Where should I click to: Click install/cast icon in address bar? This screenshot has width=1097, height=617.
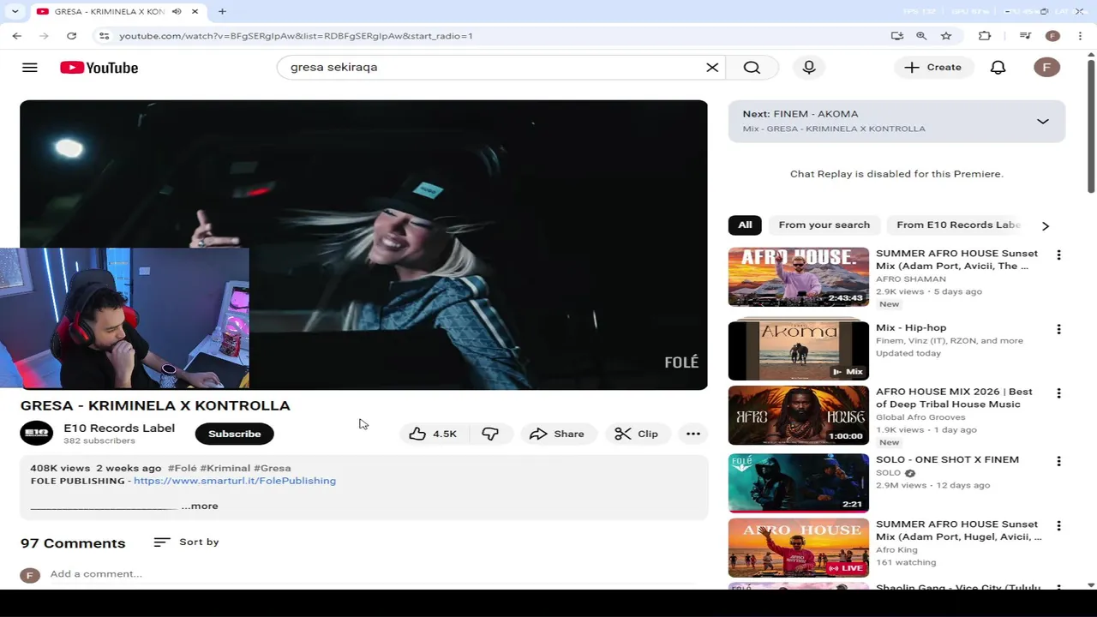(x=896, y=36)
